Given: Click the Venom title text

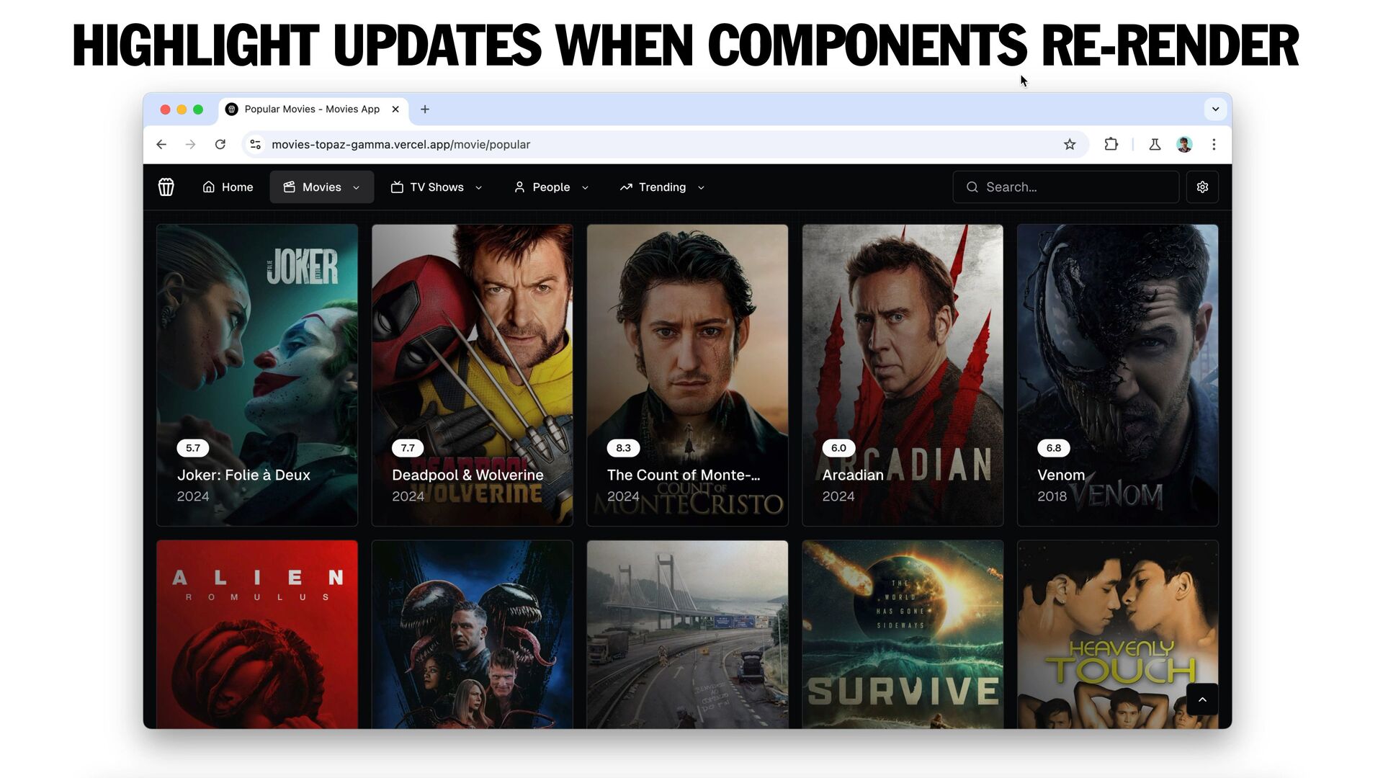Looking at the screenshot, I should pos(1061,475).
